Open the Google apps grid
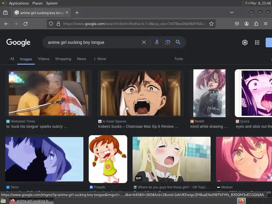 pos(257,42)
